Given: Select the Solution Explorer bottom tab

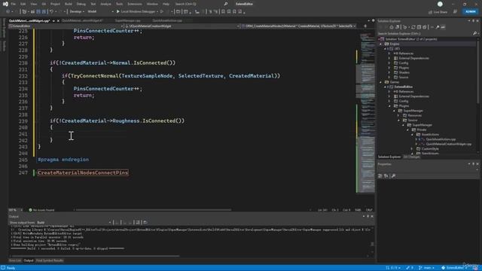Looking at the screenshot, I should pos(389,157).
